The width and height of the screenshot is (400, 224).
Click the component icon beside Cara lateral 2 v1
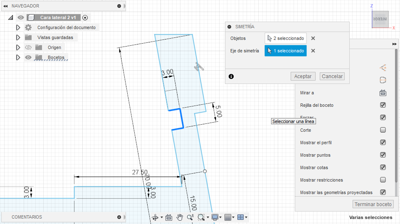(31, 17)
